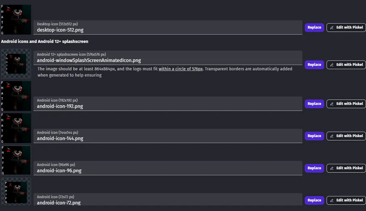Click the android-icon-192 thumbnail image
Screen dimensions: 366x211
click(16, 96)
